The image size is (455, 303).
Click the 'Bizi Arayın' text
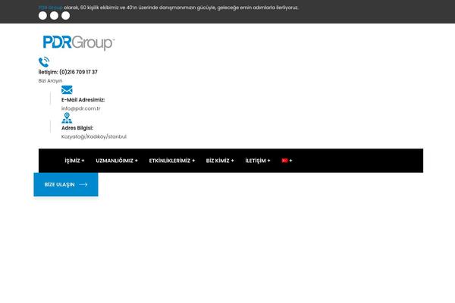[x=50, y=80]
